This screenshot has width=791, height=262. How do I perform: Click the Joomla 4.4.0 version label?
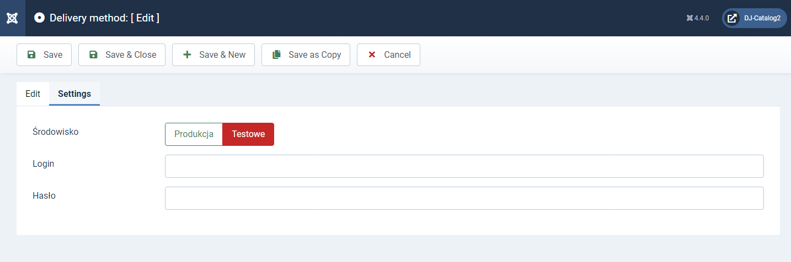point(698,18)
